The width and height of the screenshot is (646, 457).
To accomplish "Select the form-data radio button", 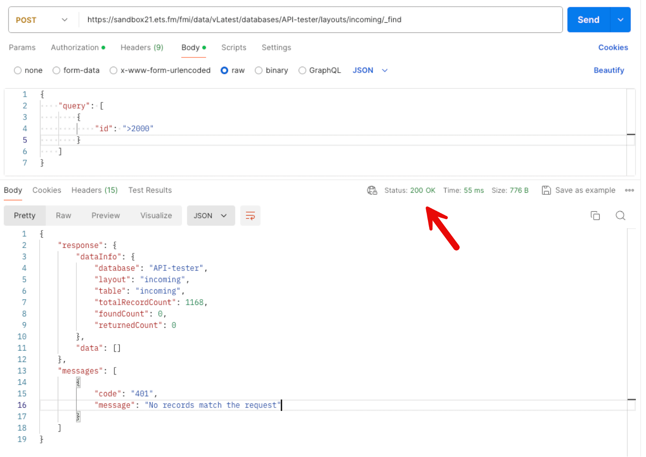I will (56, 71).
